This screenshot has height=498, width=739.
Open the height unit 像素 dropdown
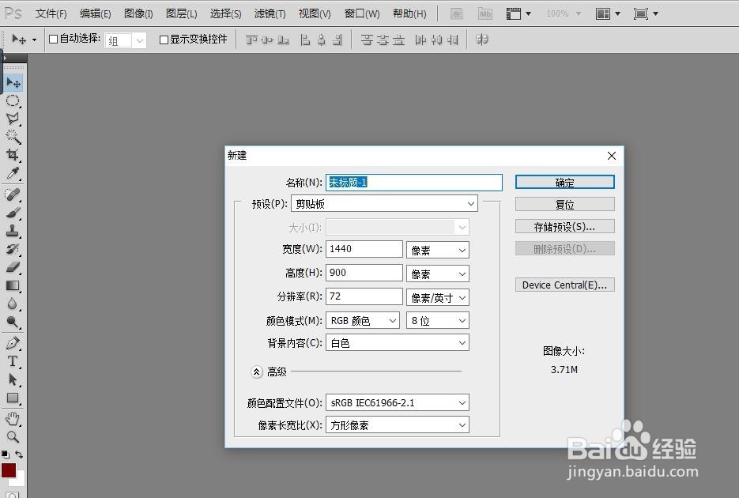(x=438, y=274)
